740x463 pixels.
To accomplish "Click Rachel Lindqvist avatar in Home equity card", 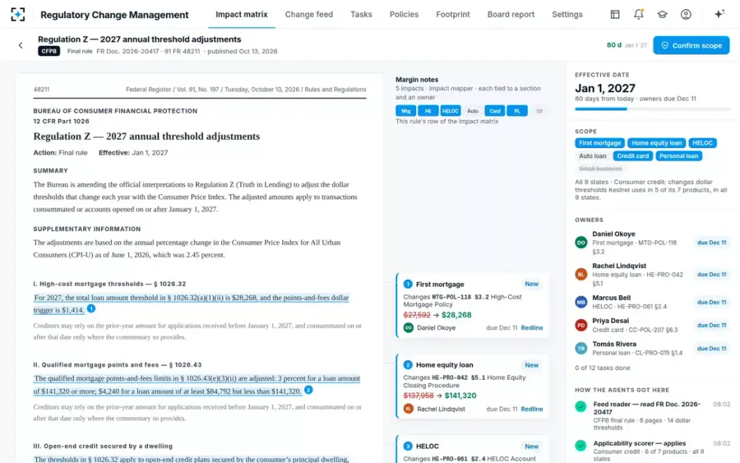I will coord(408,409).
